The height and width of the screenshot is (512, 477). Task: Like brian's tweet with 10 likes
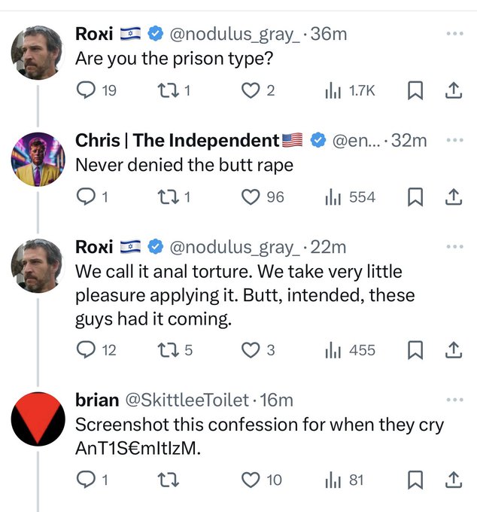tap(250, 480)
